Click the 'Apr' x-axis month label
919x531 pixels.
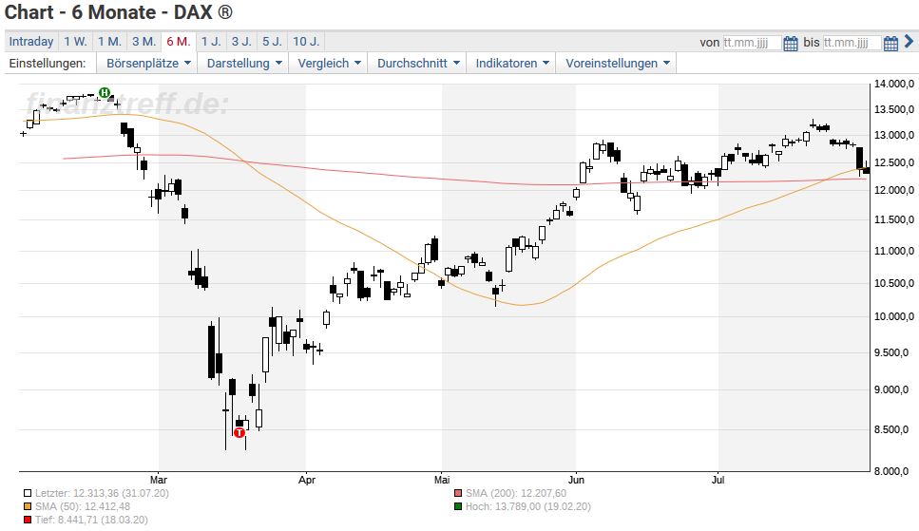pyautogui.click(x=307, y=480)
